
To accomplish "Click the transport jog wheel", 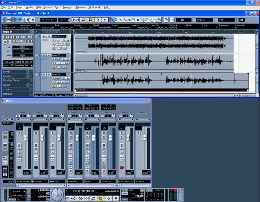I will click(57, 195).
